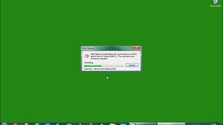Click 'Service Pack Backup Files' scanning text
223x125 pixels.
click(x=105, y=69)
